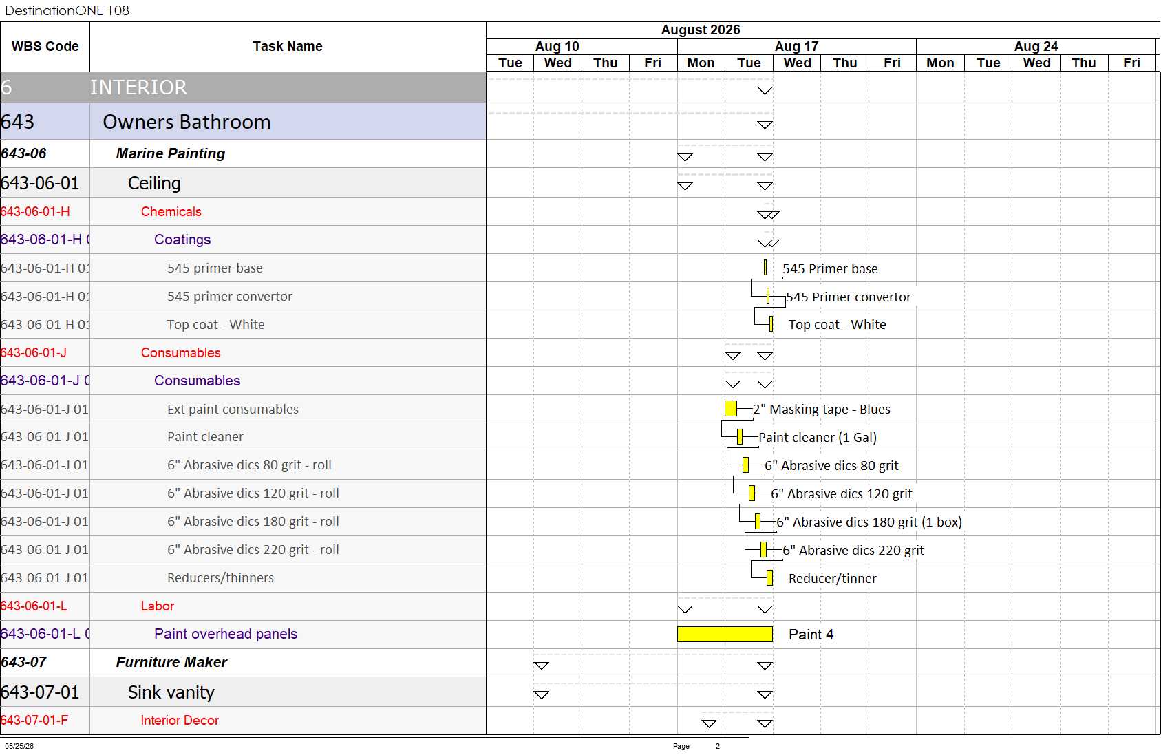Select the Ceiling task row
Image resolution: width=1161 pixels, height=755 pixels.
(243, 183)
